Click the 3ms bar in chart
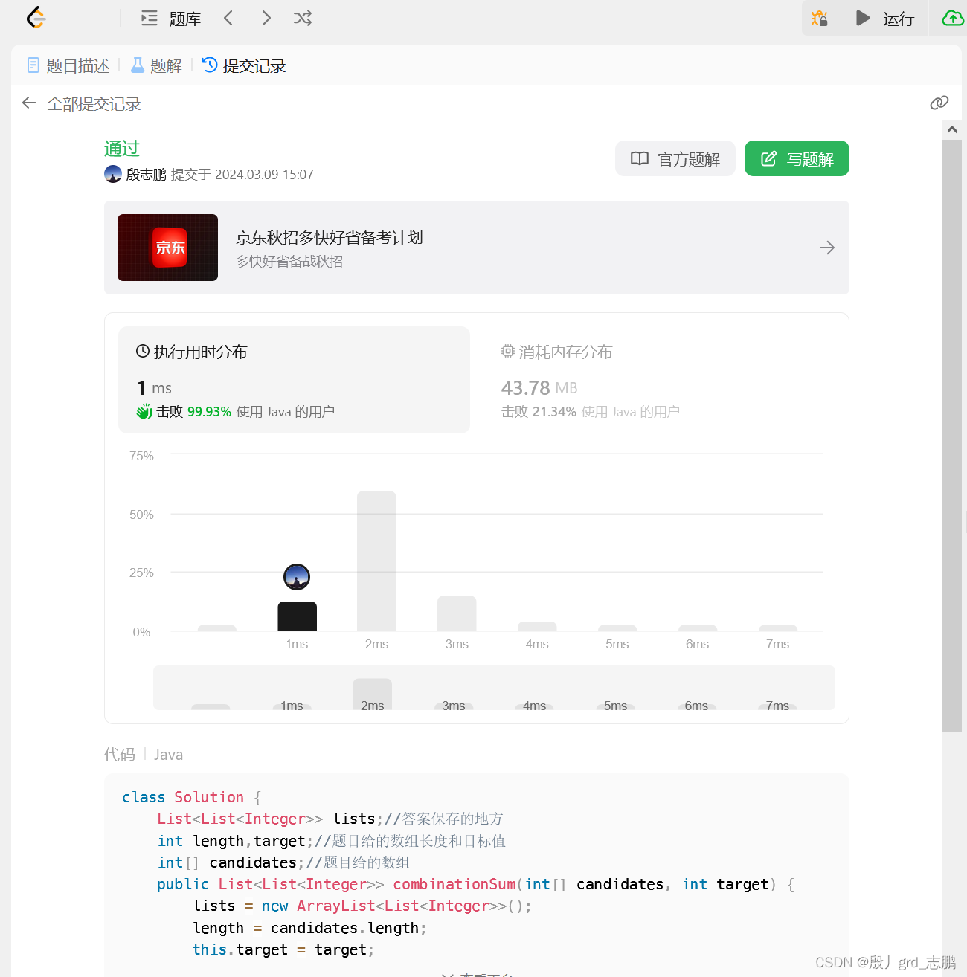 [457, 613]
